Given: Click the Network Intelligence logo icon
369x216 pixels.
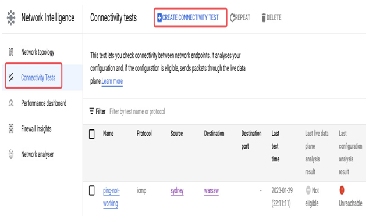Looking at the screenshot, I should click(x=11, y=17).
